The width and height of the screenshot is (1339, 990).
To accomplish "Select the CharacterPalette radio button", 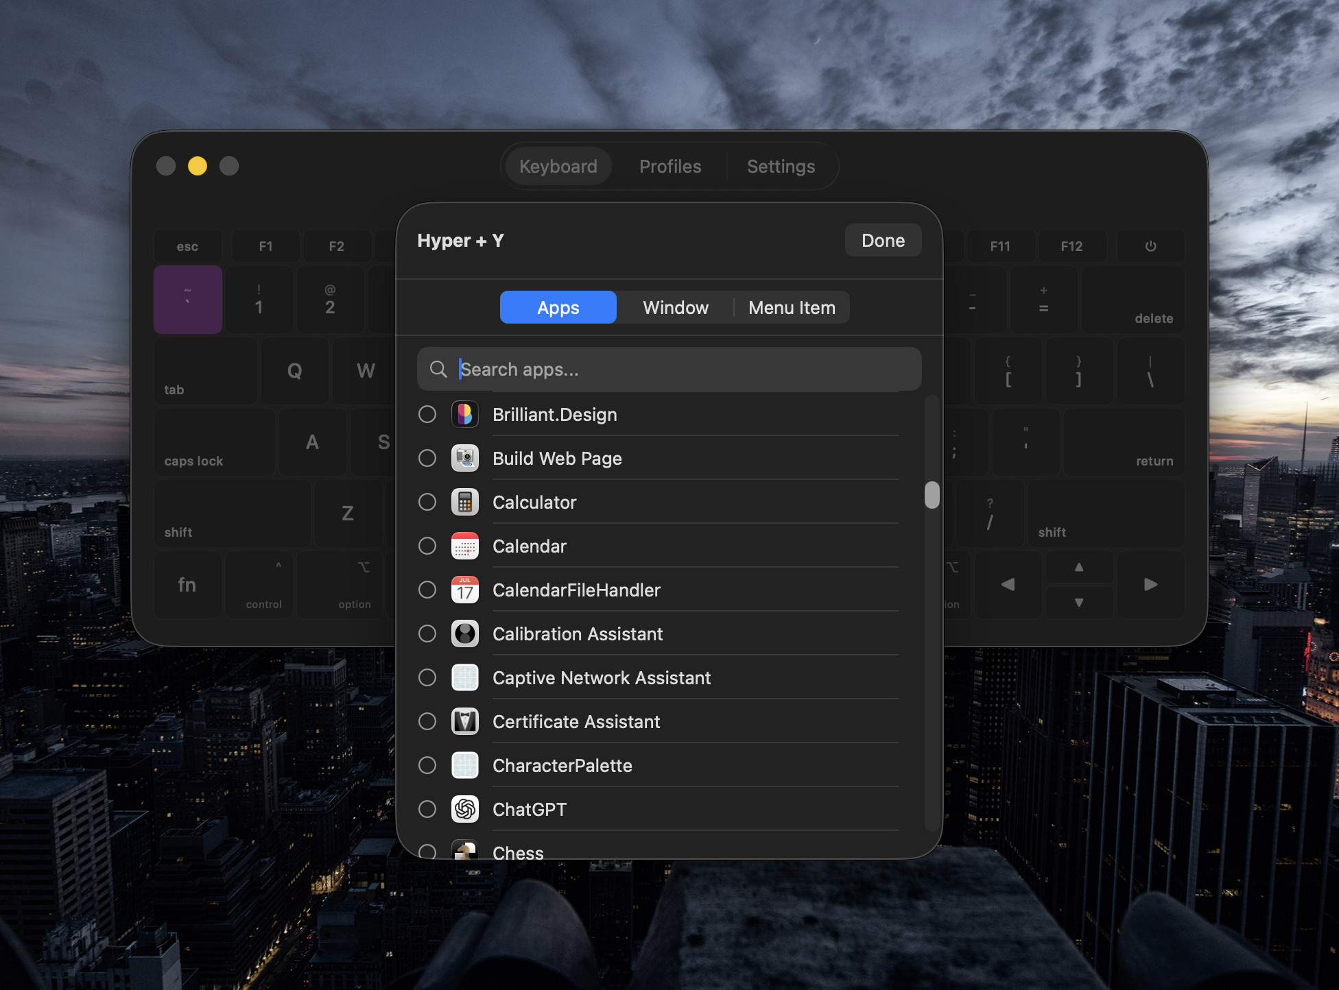I will (x=427, y=766).
